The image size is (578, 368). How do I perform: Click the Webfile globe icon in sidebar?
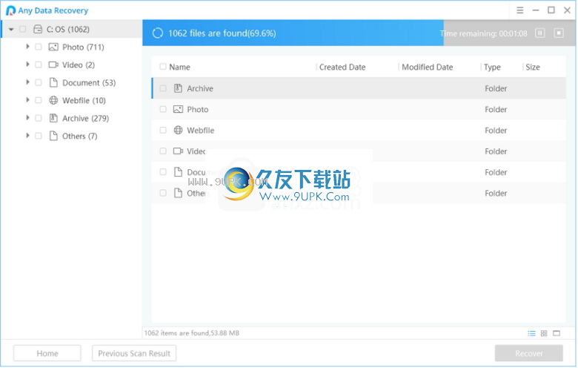(x=53, y=100)
